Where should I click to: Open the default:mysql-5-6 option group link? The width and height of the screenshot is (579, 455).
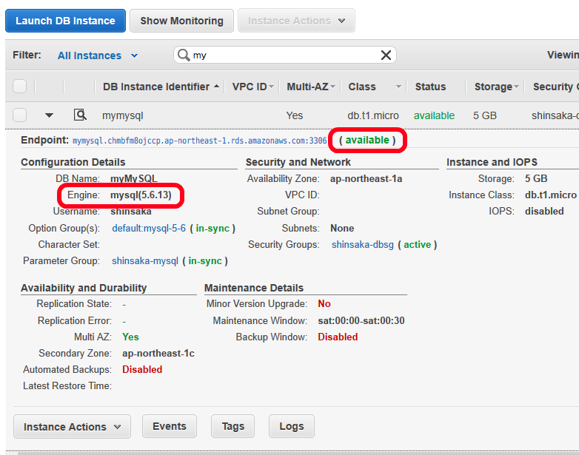149,229
